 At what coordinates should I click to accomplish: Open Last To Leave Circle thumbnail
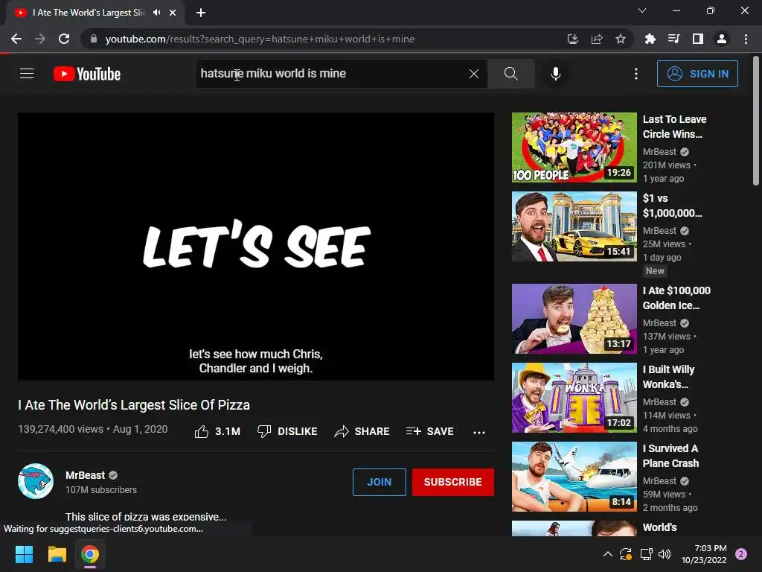574,147
